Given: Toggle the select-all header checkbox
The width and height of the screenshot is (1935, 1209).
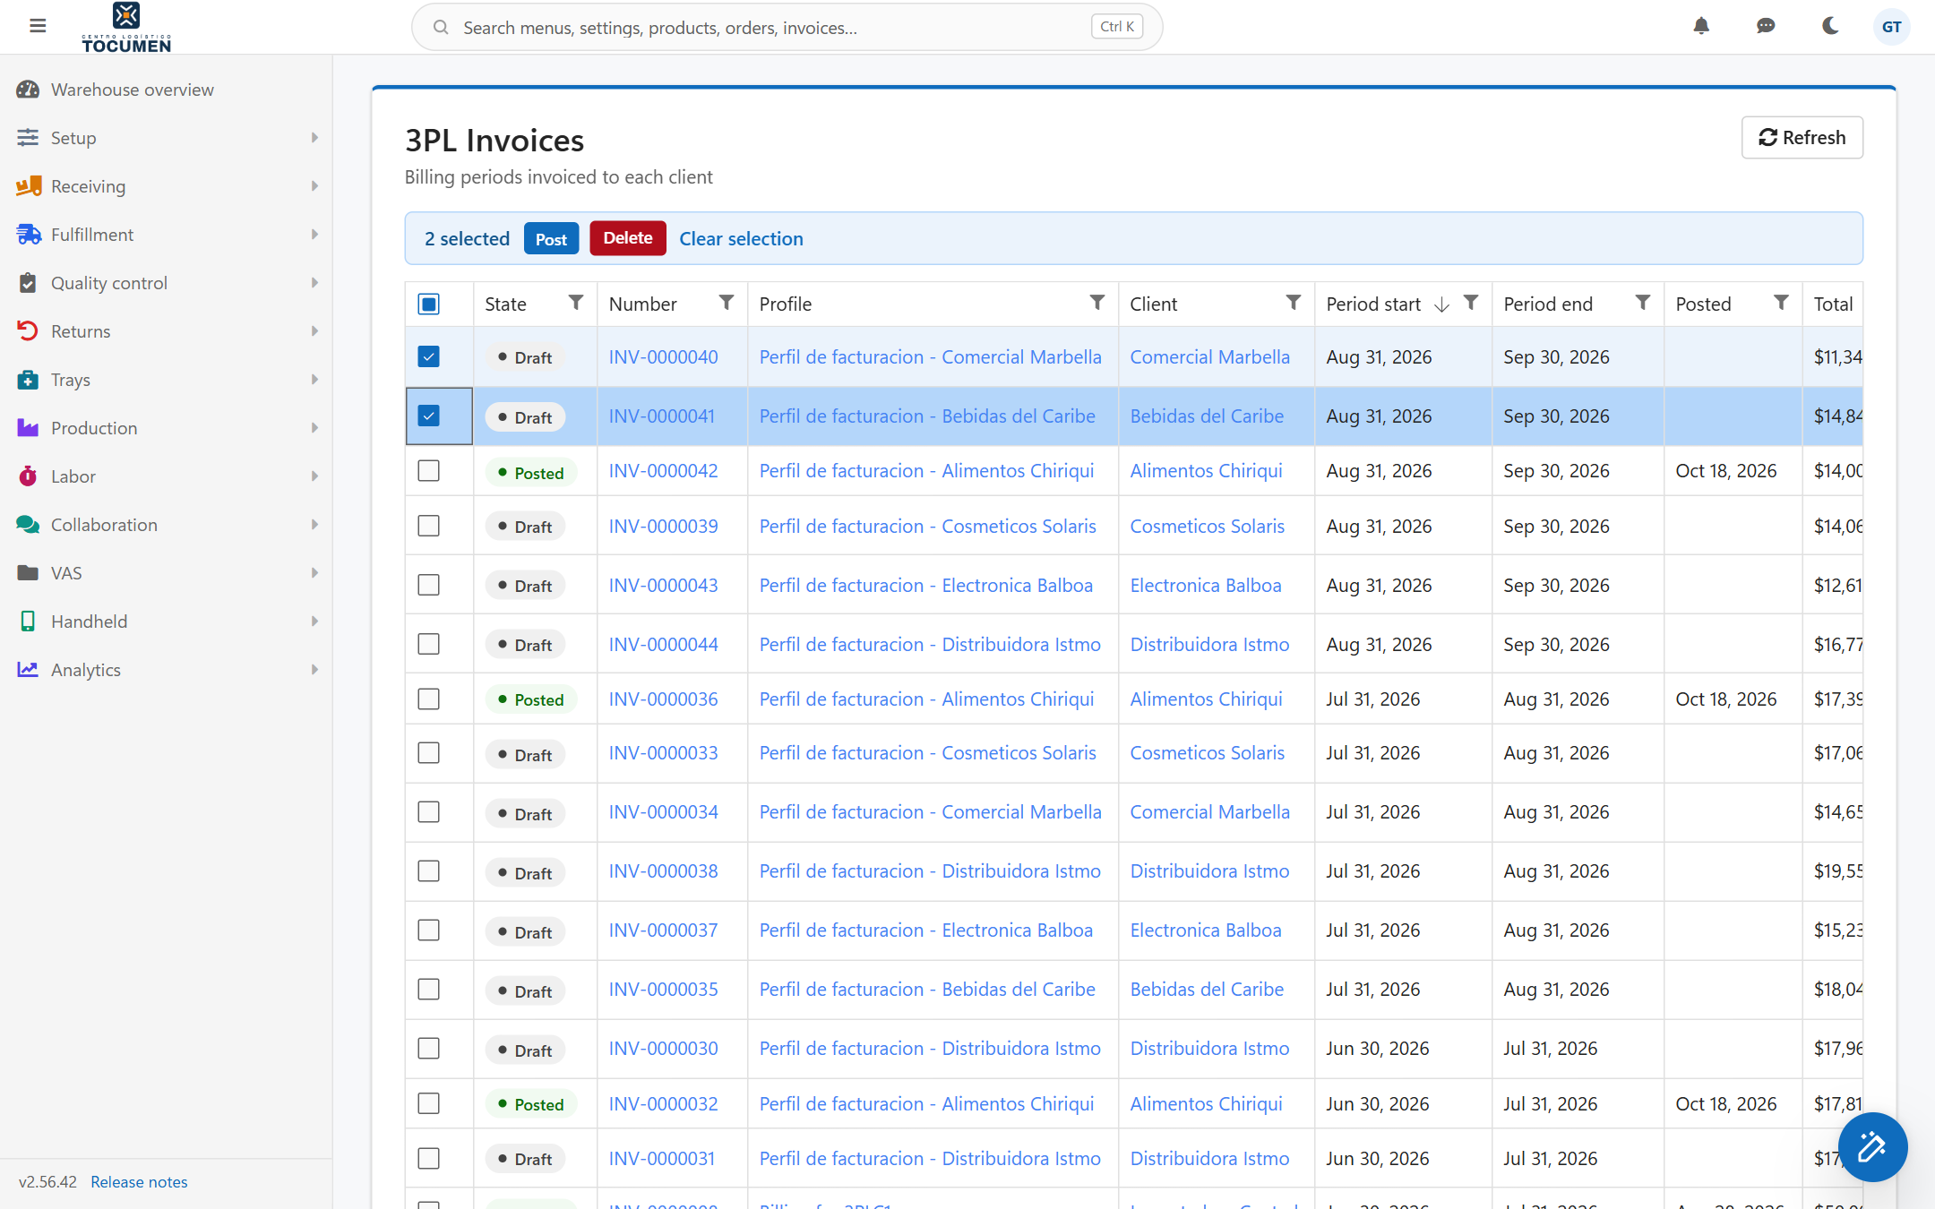Looking at the screenshot, I should (429, 304).
